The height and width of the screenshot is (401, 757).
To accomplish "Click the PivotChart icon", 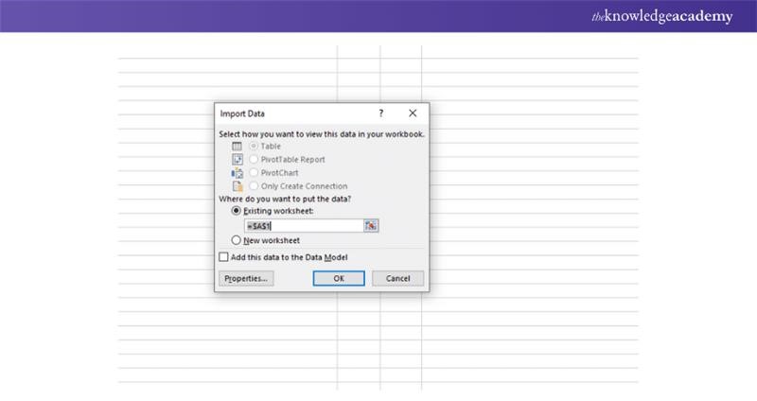I will (x=238, y=173).
